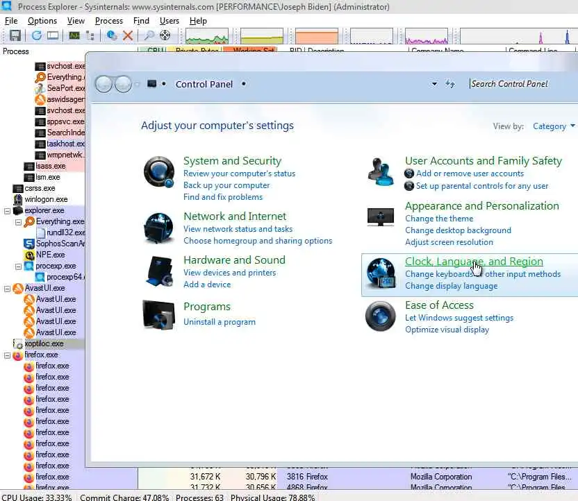
Task: Click the address bar refresh arrows icon
Action: (x=449, y=84)
